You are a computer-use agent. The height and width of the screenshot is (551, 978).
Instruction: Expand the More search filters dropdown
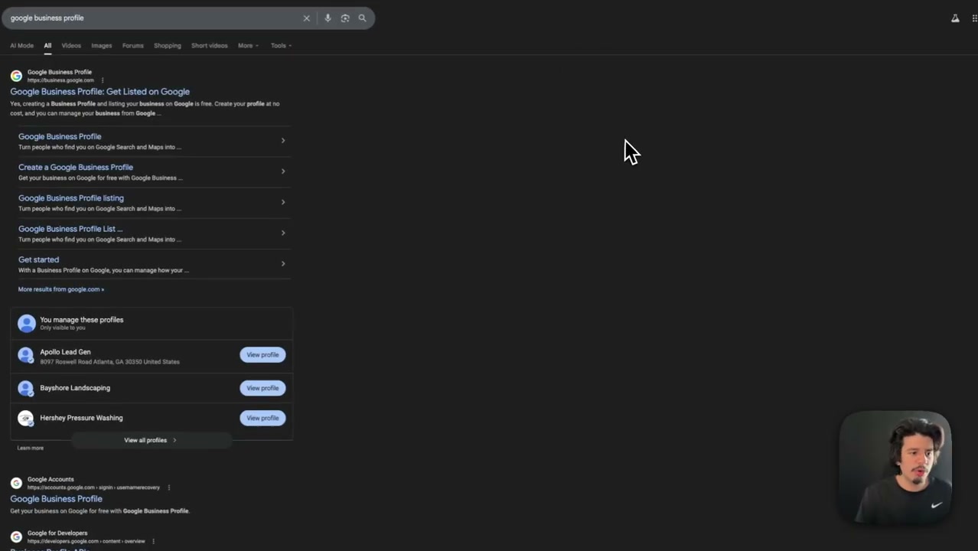point(248,46)
